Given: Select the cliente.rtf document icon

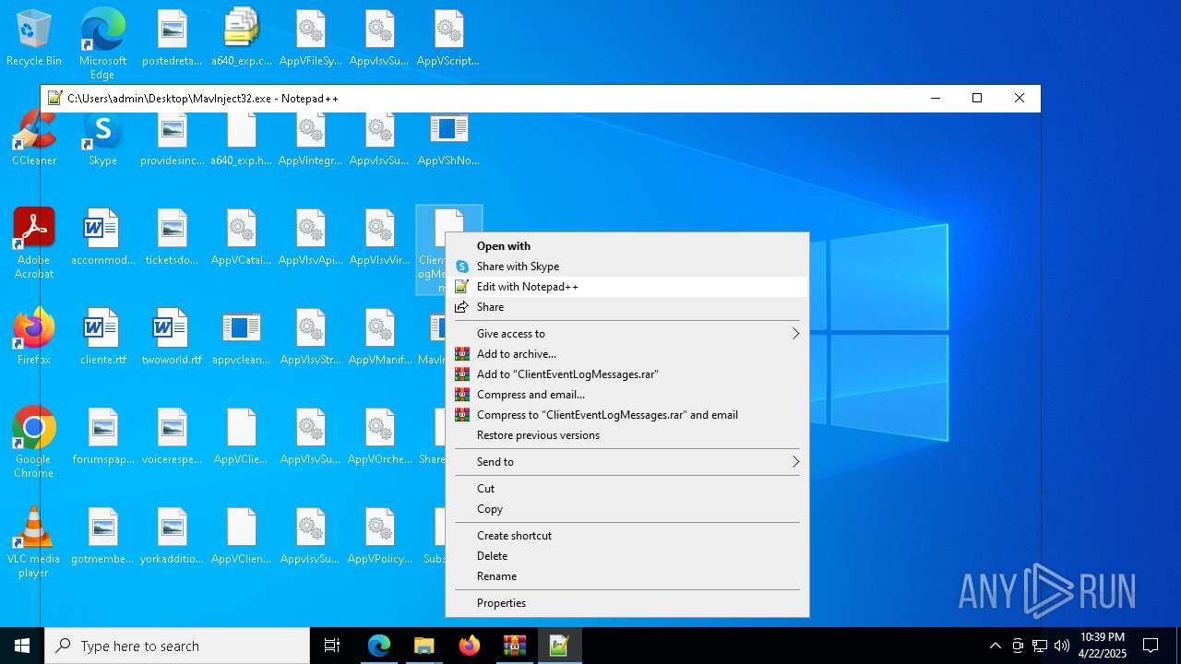Looking at the screenshot, I should point(102,338).
